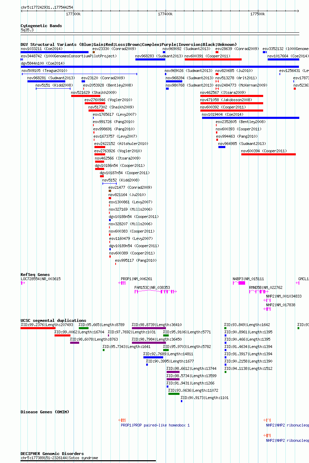
Task: Click the 5q35.3 cytogenetic band label
Action: (27, 30)
